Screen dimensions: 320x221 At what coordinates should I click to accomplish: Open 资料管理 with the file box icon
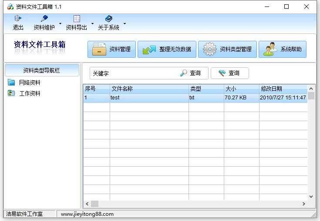point(112,49)
